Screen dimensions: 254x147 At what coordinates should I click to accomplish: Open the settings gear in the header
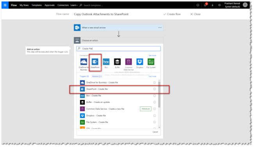(220, 5)
